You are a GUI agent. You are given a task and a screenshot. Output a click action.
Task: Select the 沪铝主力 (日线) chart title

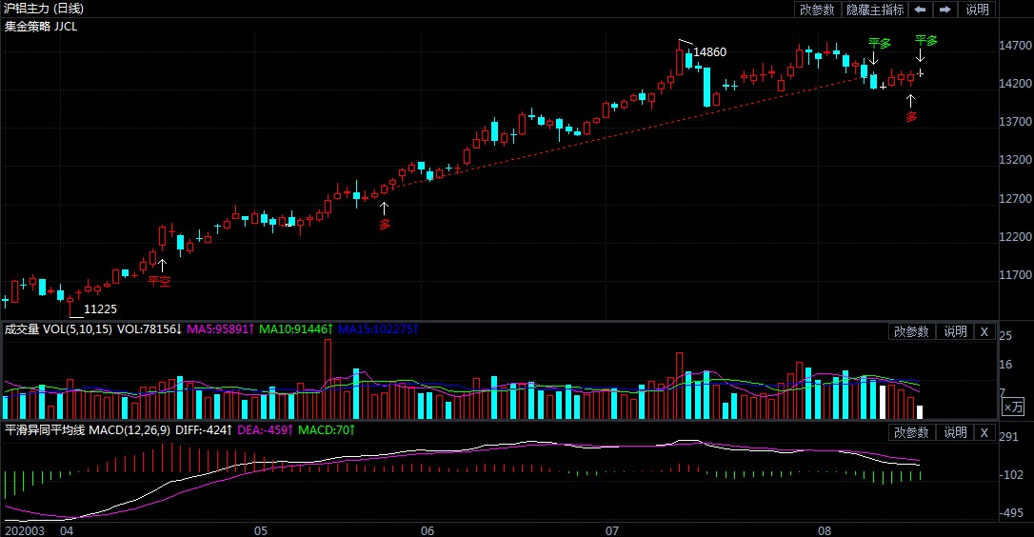coord(44,9)
